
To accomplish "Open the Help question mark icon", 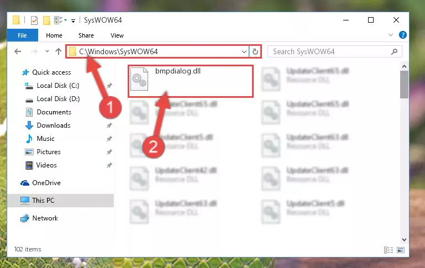I will coord(403,35).
